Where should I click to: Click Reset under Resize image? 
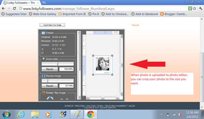(50, 86)
